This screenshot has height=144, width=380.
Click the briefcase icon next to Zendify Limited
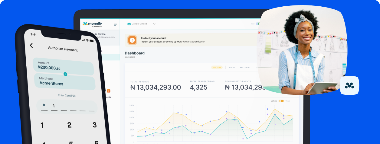tap(129, 24)
